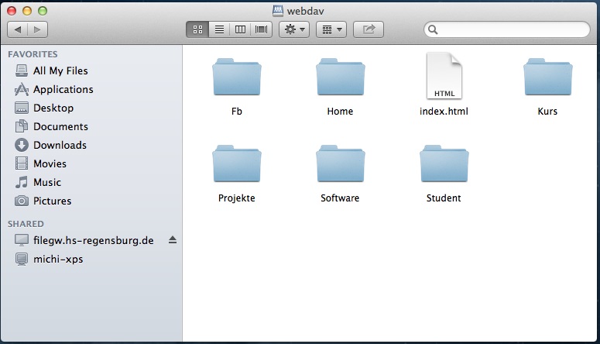Click the Share toolbar button
Image resolution: width=600 pixels, height=344 pixels.
368,29
